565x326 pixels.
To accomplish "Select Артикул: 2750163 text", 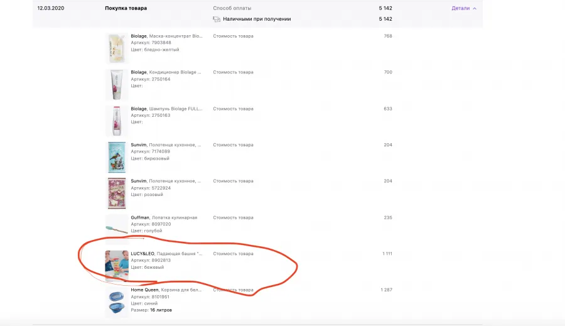I will pos(151,116).
